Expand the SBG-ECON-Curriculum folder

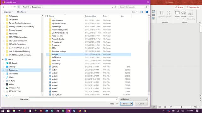coord(4,37)
